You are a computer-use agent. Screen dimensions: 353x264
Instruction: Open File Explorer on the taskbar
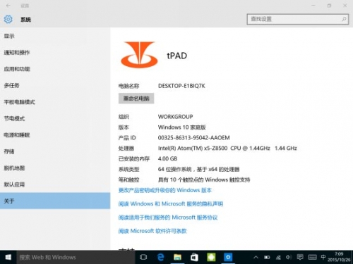177,257
